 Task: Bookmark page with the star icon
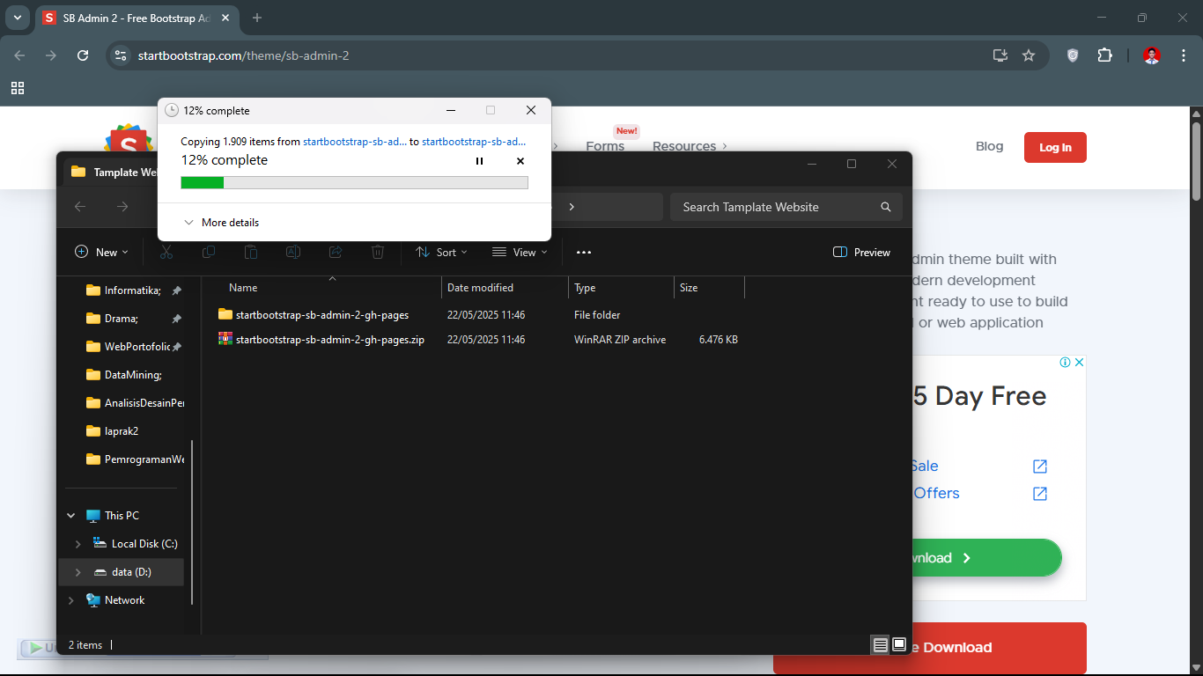[1029, 55]
